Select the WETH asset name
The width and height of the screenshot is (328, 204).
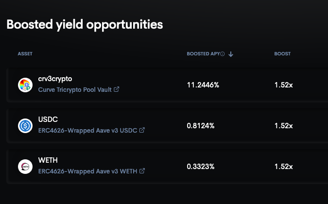click(48, 160)
